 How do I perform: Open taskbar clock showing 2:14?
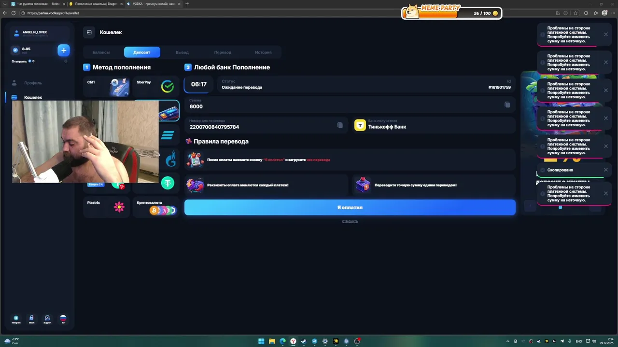[x=607, y=341]
